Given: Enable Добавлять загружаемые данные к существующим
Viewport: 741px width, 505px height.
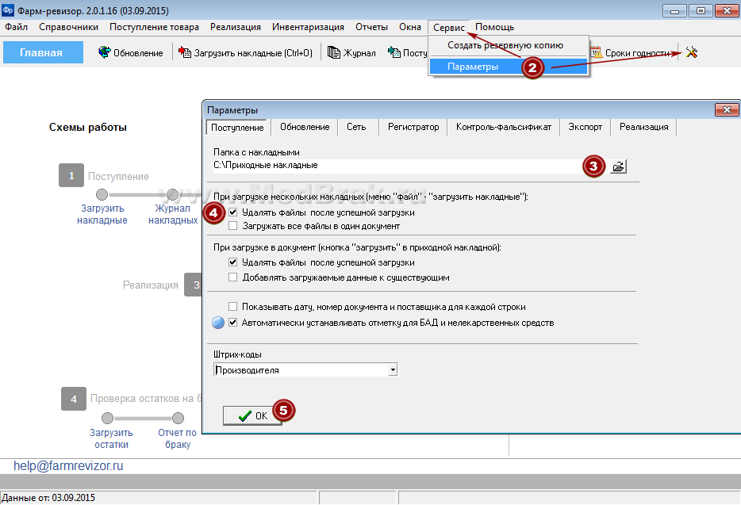Looking at the screenshot, I should (233, 277).
